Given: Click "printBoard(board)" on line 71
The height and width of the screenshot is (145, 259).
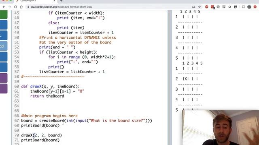Looking at the screenshot, I should (40, 140).
